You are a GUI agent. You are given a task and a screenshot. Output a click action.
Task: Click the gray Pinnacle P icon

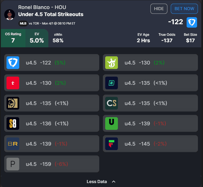(x=13, y=164)
